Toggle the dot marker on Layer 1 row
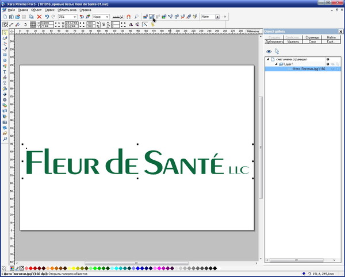 click(x=328, y=64)
